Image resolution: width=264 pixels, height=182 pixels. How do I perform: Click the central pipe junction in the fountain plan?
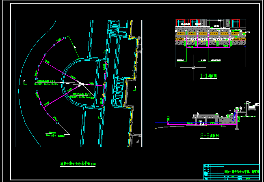click(80, 84)
